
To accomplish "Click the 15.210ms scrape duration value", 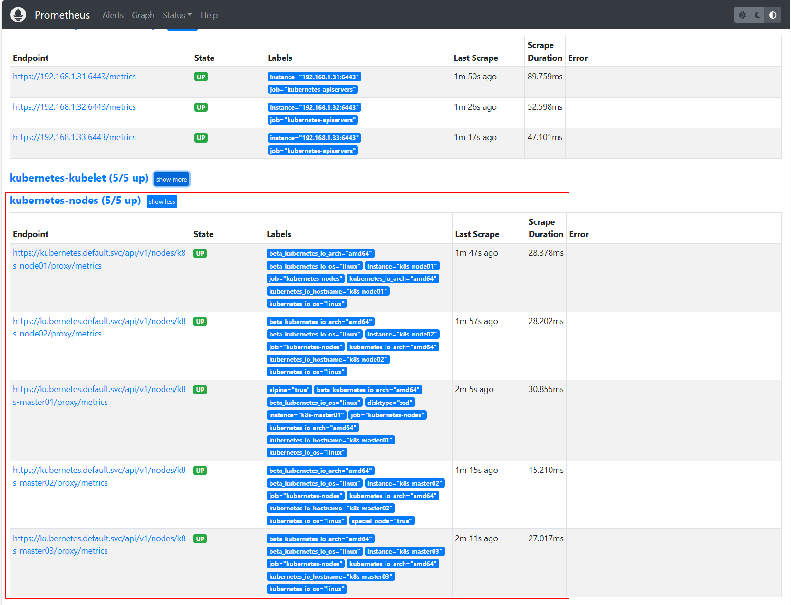I will [x=546, y=470].
